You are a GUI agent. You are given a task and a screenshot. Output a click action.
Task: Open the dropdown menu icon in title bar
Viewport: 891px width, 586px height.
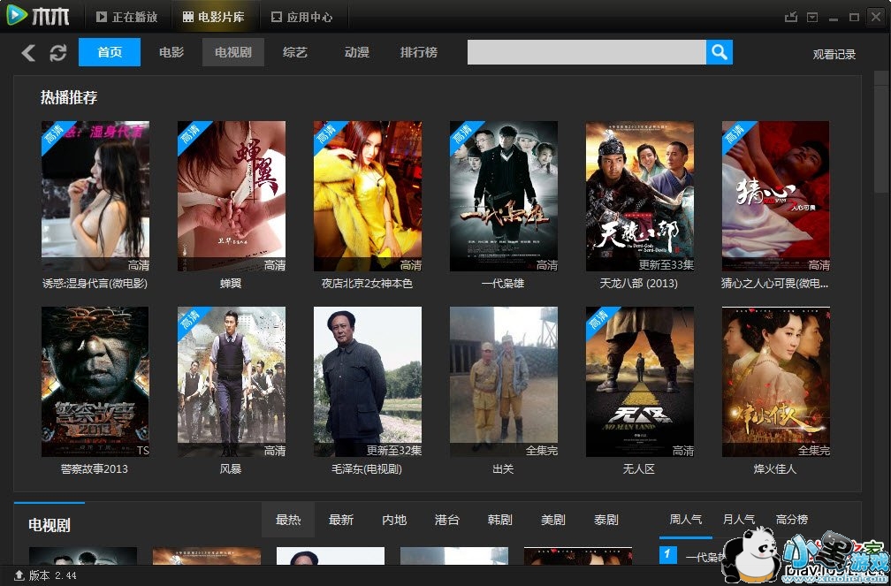click(812, 17)
